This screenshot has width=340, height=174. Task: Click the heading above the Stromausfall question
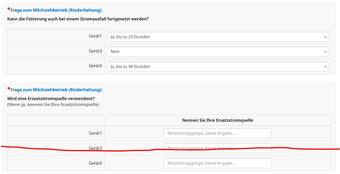click(56, 10)
